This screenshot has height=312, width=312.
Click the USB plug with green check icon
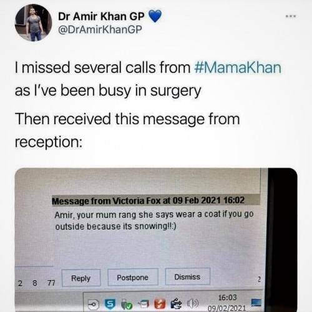pyautogui.click(x=127, y=305)
